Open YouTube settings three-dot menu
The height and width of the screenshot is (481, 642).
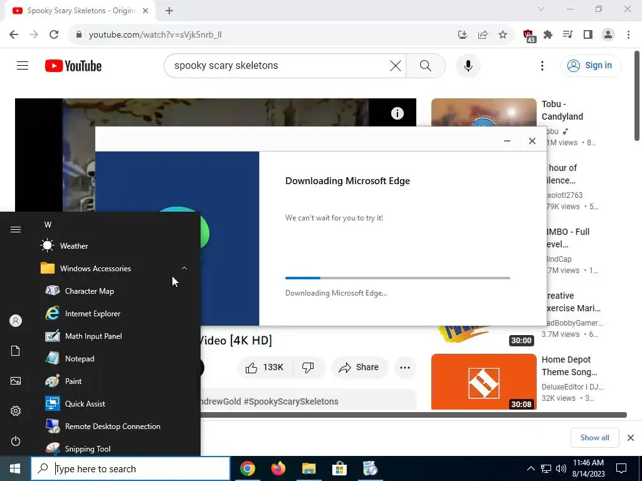tap(542, 65)
